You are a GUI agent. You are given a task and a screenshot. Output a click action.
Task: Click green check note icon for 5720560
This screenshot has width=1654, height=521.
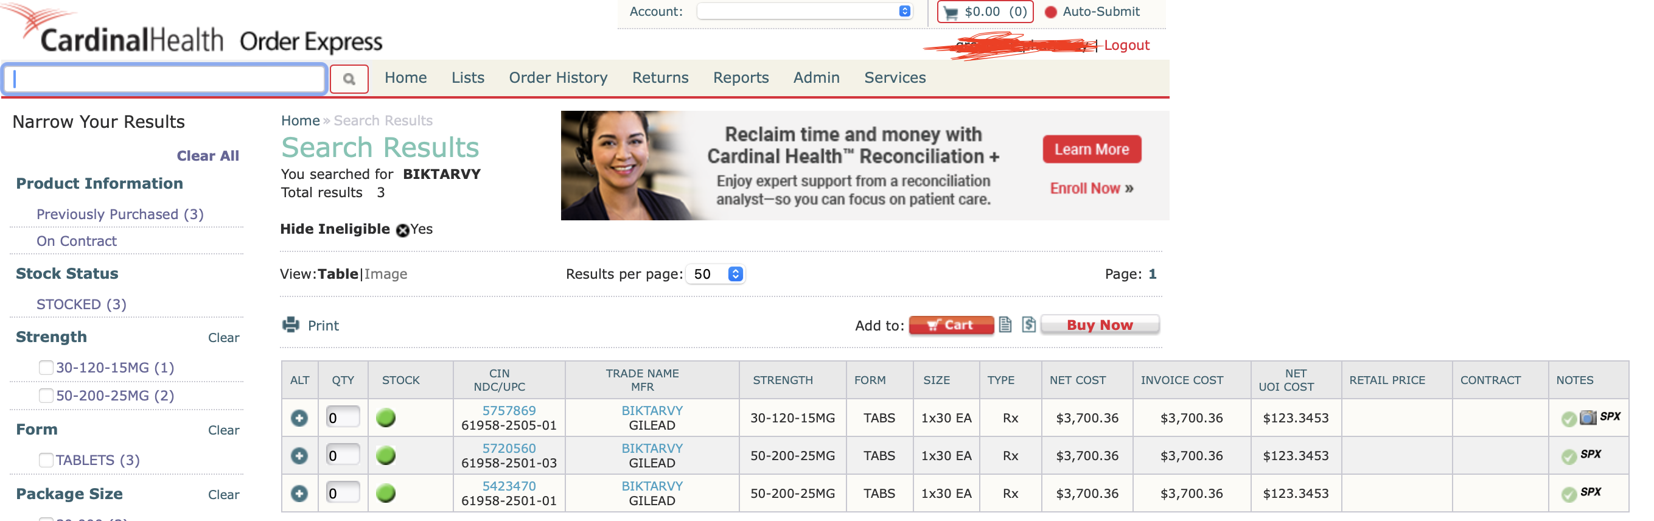[1569, 456]
